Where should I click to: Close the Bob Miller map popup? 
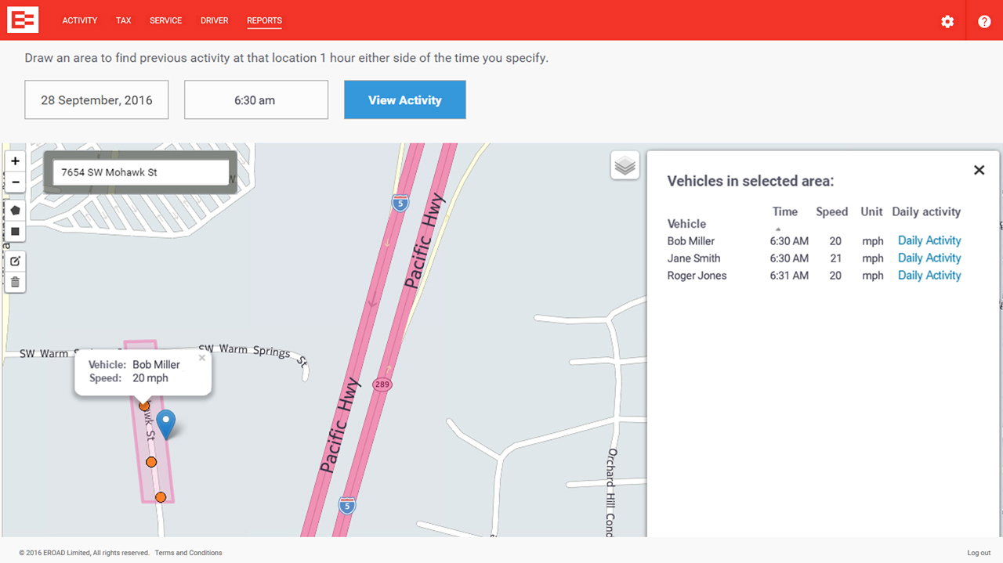click(x=202, y=358)
